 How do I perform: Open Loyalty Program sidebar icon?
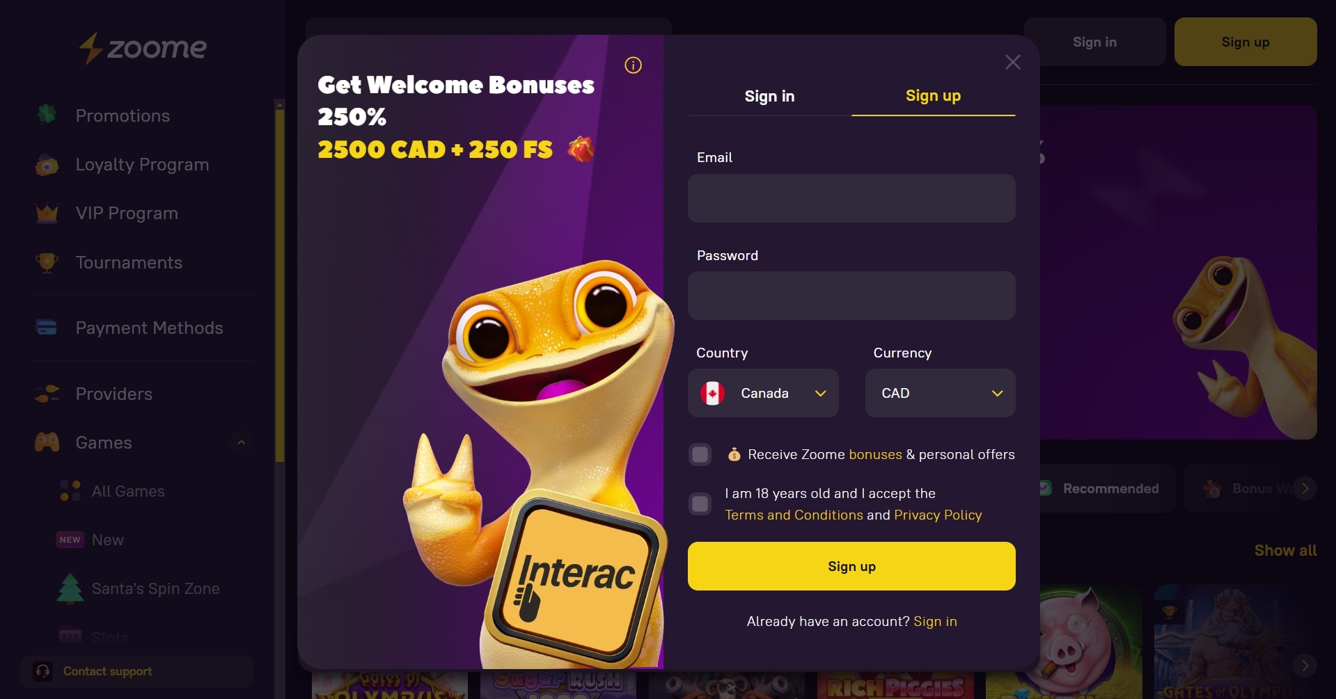[x=47, y=165]
